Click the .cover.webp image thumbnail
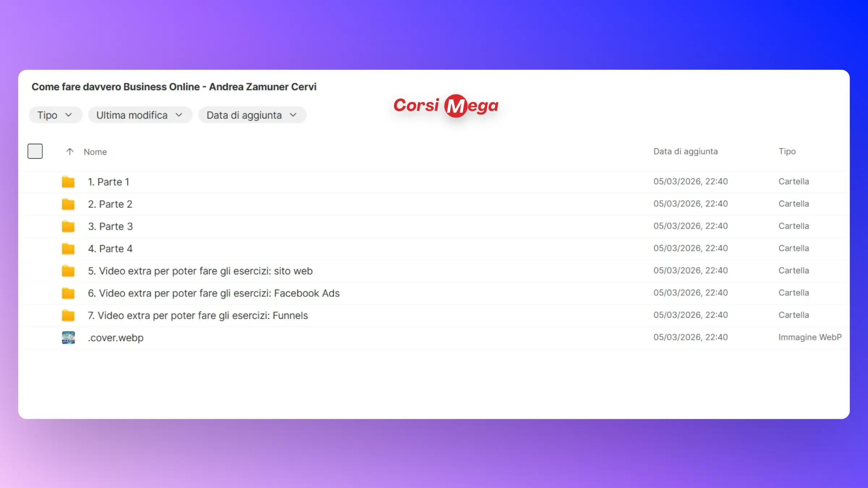The width and height of the screenshot is (868, 488). tap(68, 338)
